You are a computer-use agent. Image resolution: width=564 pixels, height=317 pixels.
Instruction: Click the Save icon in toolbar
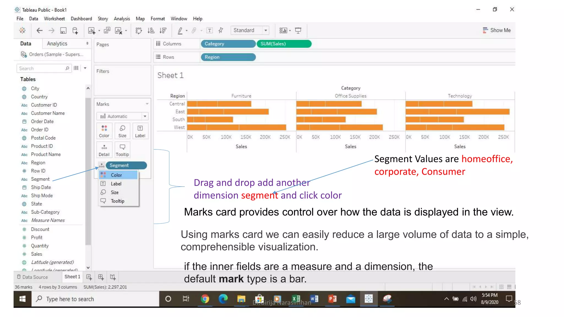[x=63, y=31]
